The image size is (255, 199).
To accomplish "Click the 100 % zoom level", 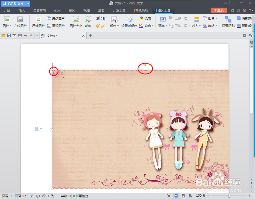I will [x=201, y=196].
